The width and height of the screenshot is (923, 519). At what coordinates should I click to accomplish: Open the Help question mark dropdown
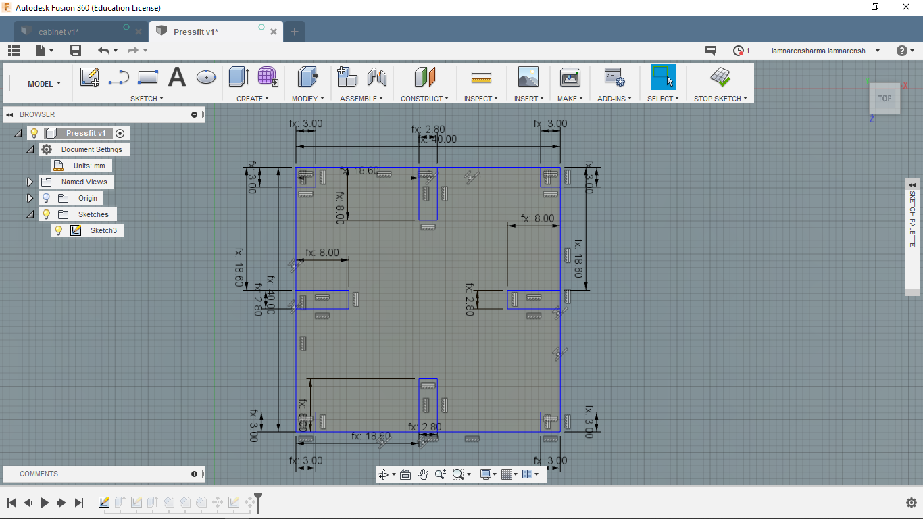pyautogui.click(x=905, y=51)
